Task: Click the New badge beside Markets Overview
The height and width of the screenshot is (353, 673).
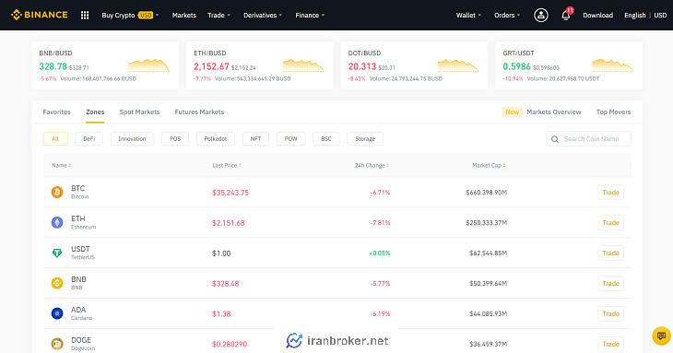Action: click(512, 112)
